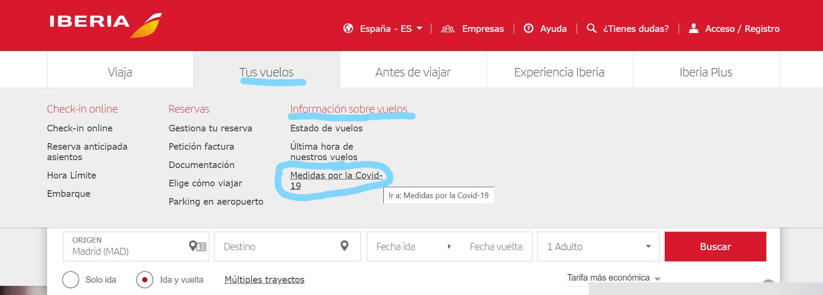Image resolution: width=823 pixels, height=295 pixels.
Task: Select the Ida y vuelta radio button
Action: (x=145, y=280)
